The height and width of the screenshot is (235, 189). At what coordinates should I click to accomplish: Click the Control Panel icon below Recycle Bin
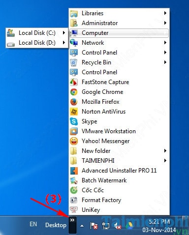pyautogui.click(x=74, y=72)
